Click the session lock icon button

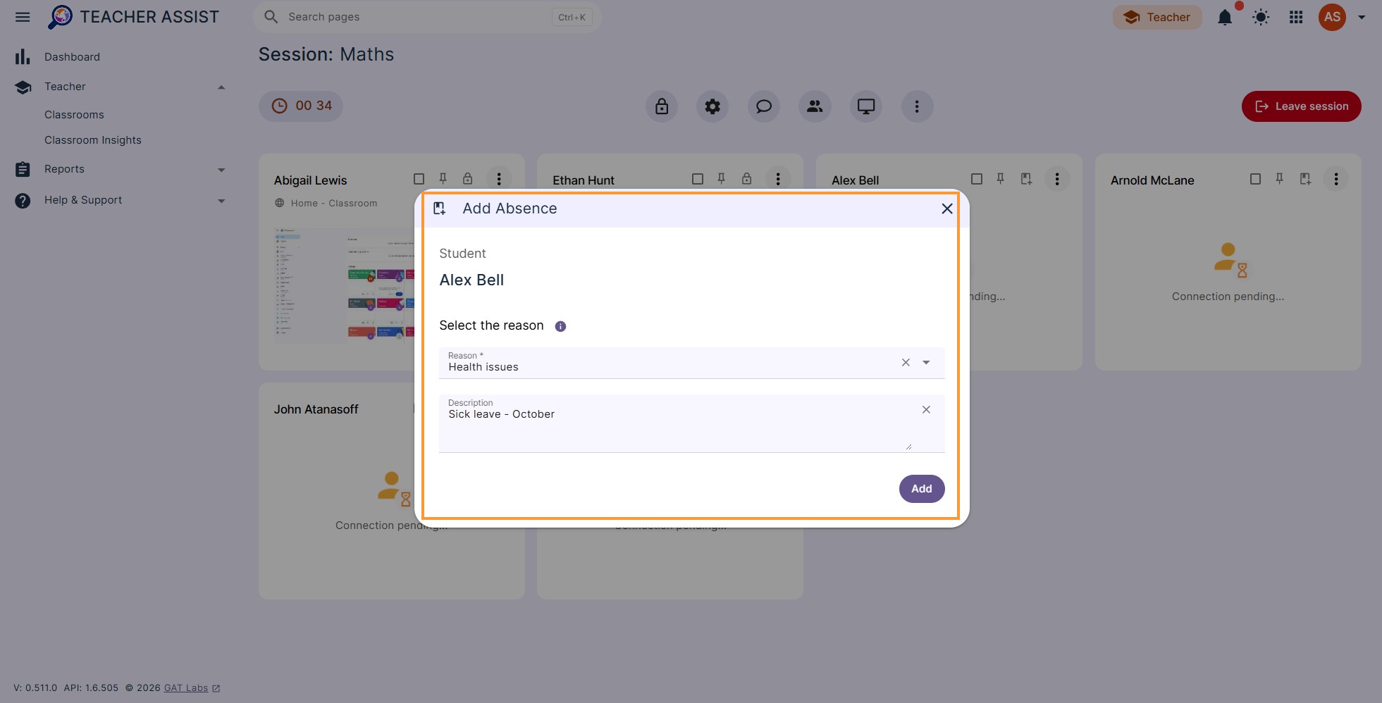(662, 106)
